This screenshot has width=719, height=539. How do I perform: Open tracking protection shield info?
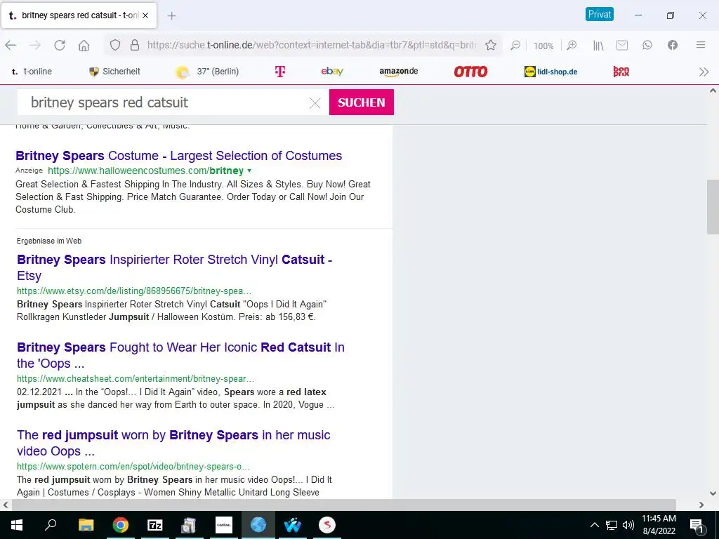click(115, 45)
